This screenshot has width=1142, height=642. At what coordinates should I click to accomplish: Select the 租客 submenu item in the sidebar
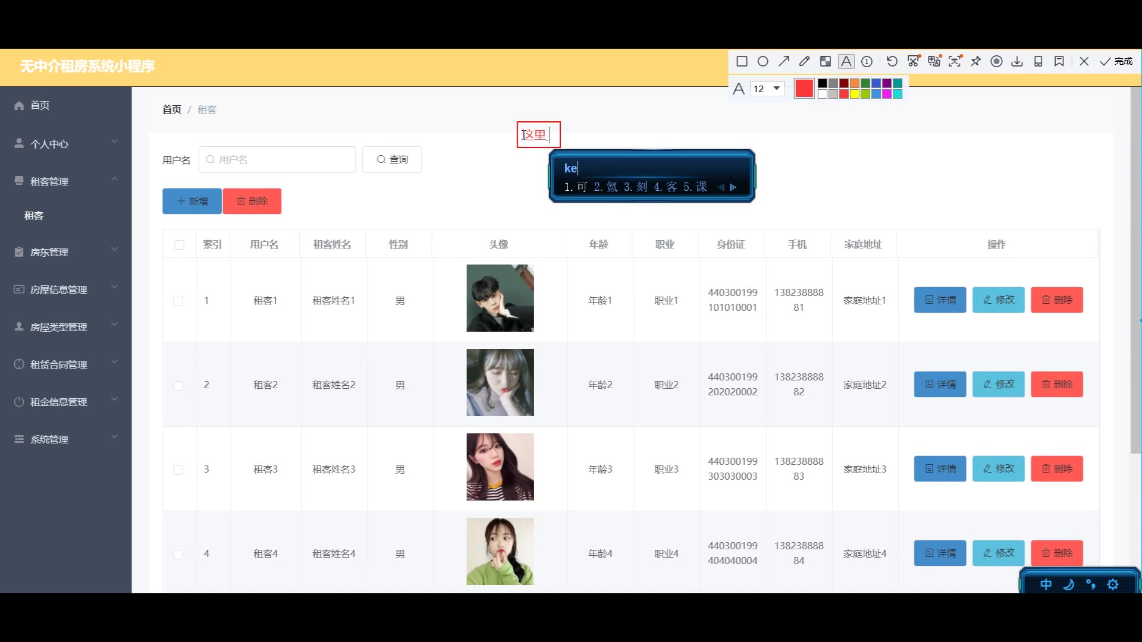(x=34, y=216)
